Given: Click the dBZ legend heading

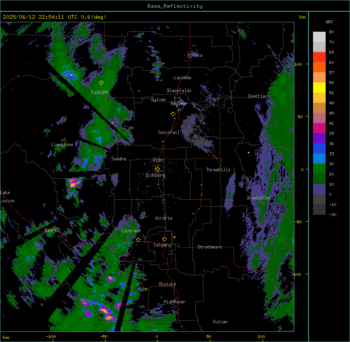Looking at the screenshot, I should point(329,22).
